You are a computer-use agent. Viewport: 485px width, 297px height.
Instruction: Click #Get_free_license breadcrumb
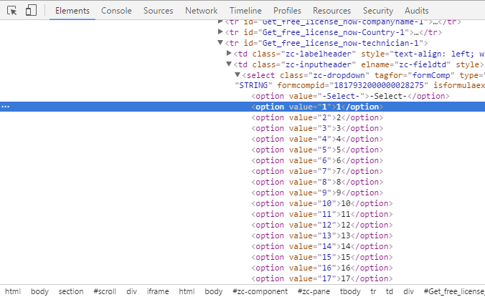coord(454,291)
